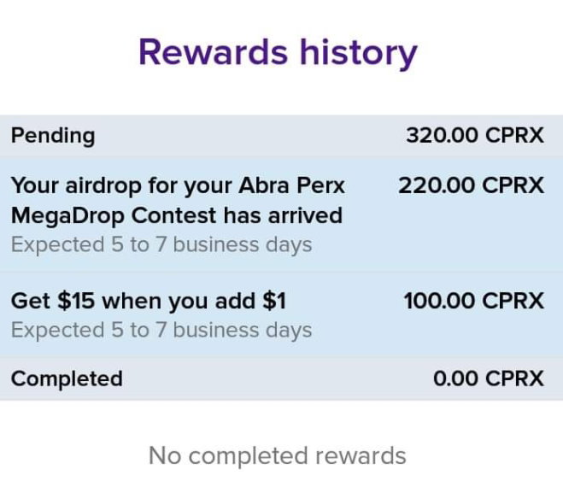The height and width of the screenshot is (499, 563).
Task: Click the word Rewards in the page title
Action: click(x=214, y=52)
